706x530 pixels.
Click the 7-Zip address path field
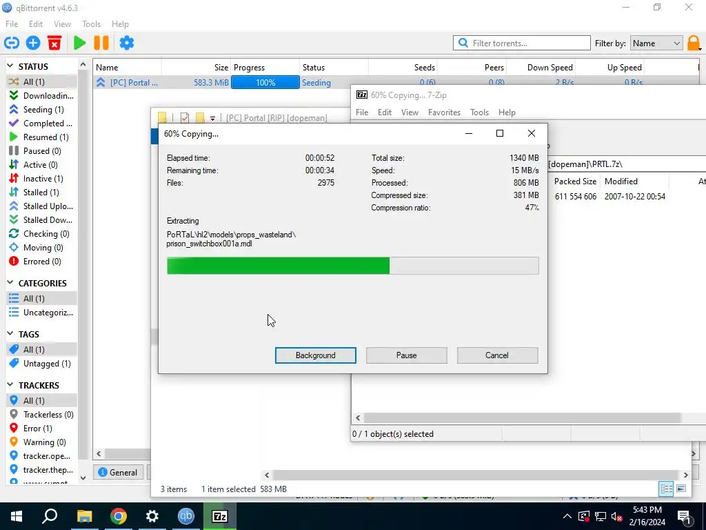(x=626, y=164)
